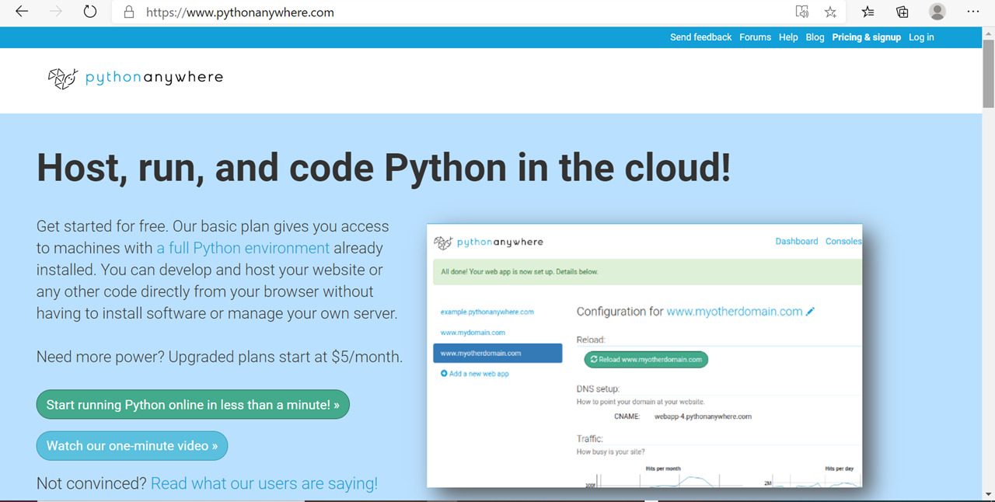Click the PythonAnywhere logo in header
The width and height of the screenshot is (995, 502).
(x=136, y=78)
